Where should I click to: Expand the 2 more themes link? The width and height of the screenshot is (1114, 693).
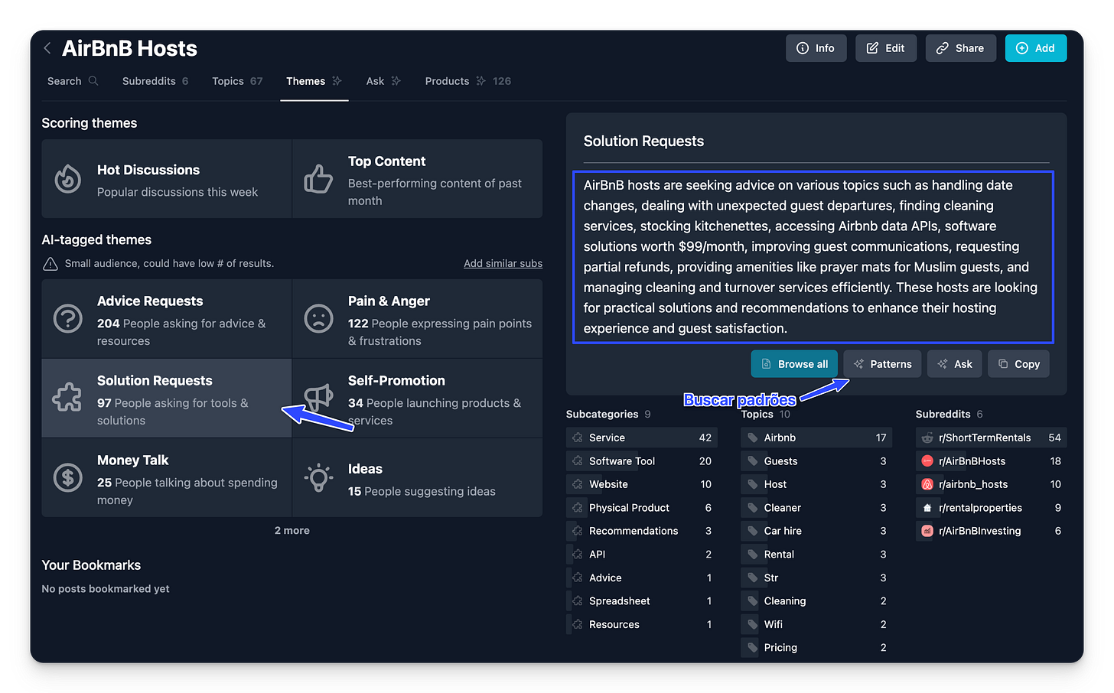click(x=292, y=530)
